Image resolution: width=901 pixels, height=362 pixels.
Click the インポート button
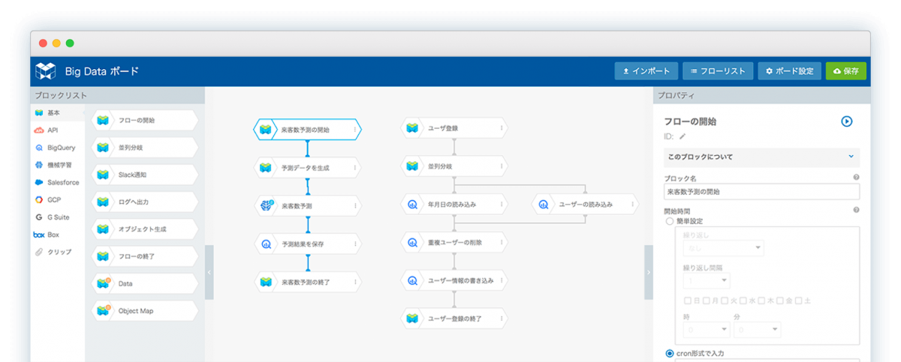(646, 70)
